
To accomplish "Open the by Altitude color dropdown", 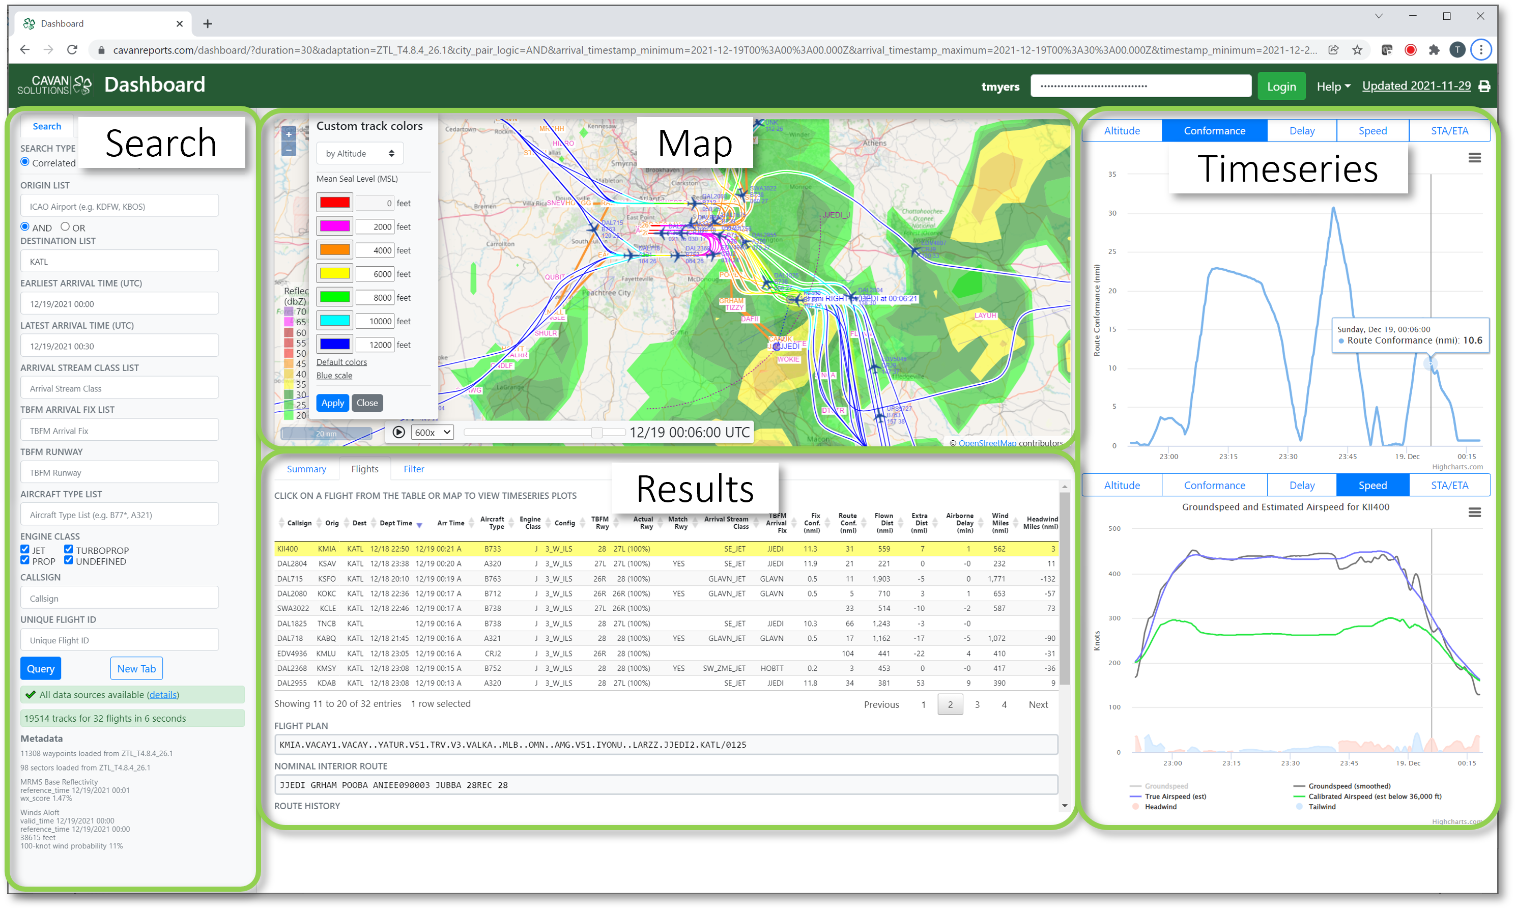I will (359, 153).
